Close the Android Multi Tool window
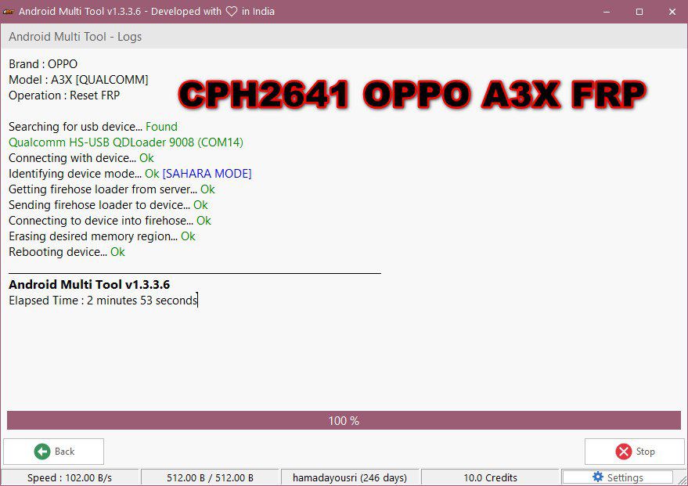This screenshot has height=486, width=688. pyautogui.click(x=672, y=12)
